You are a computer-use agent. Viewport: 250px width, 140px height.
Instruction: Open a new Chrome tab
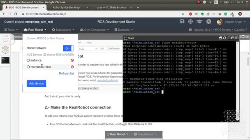click(138, 7)
